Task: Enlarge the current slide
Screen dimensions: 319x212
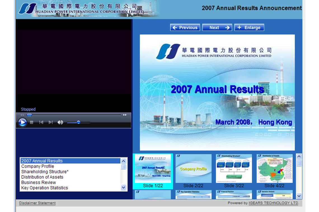Action: coord(249,27)
